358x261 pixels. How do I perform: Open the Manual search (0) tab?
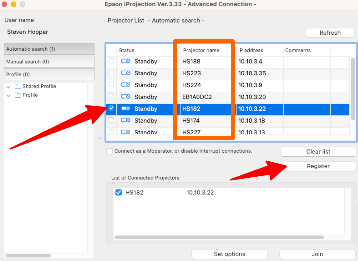pos(49,62)
